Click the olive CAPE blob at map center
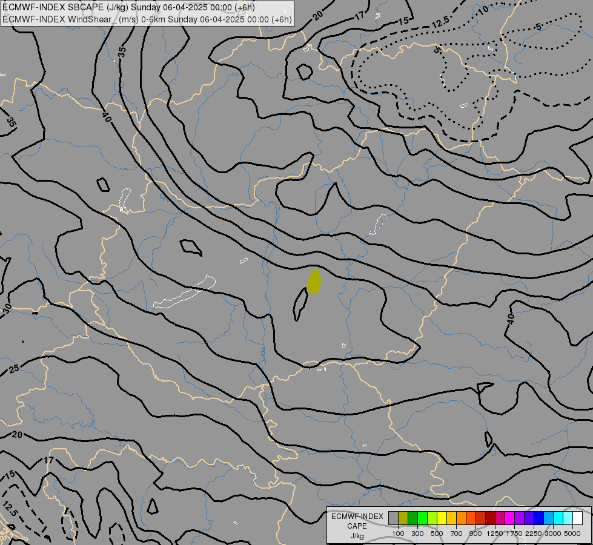The width and height of the screenshot is (593, 545). tap(314, 282)
